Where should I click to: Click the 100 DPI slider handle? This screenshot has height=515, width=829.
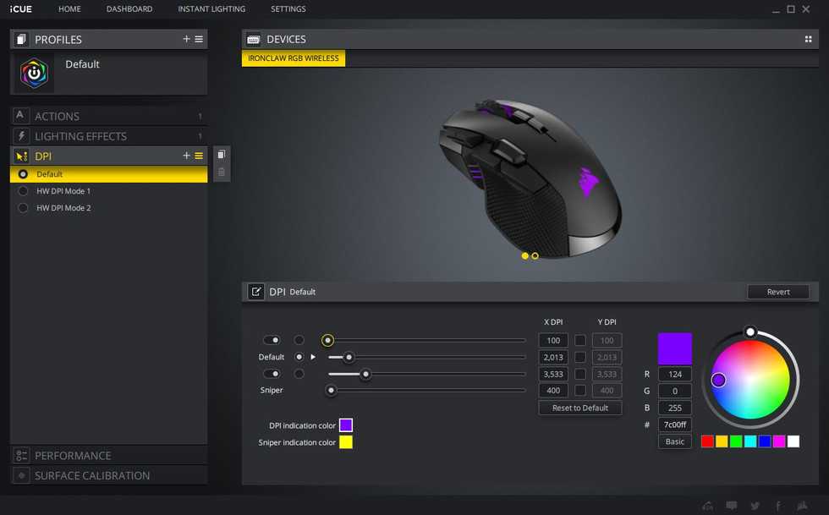[328, 340]
